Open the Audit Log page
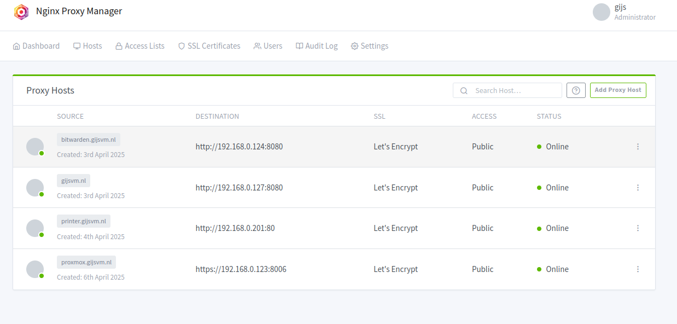Viewport: 677px width, 324px height. pos(317,46)
